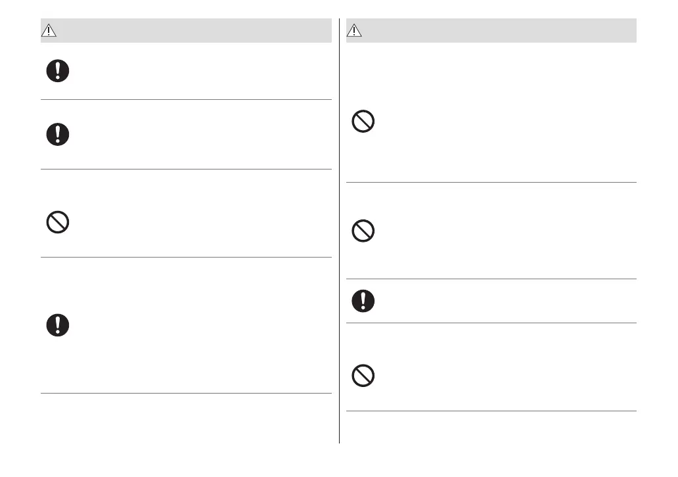This screenshot has height=477, width=678.
Task: Click the warning triangle in left header bar
Action: coord(51,30)
